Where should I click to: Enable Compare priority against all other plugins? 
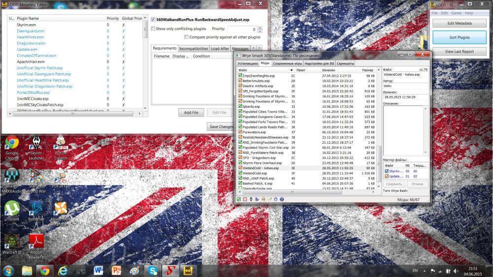tap(186, 37)
